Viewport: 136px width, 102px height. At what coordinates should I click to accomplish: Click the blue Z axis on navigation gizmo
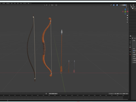(125, 9)
